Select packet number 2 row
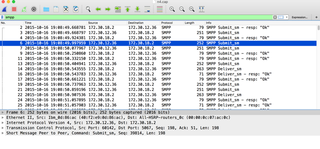This screenshot has width=320, height=149. point(159,28)
